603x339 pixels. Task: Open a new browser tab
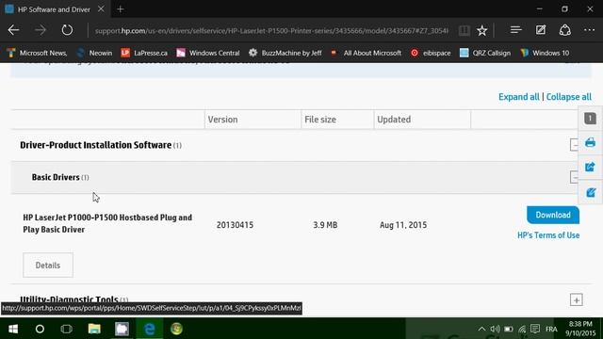point(121,8)
